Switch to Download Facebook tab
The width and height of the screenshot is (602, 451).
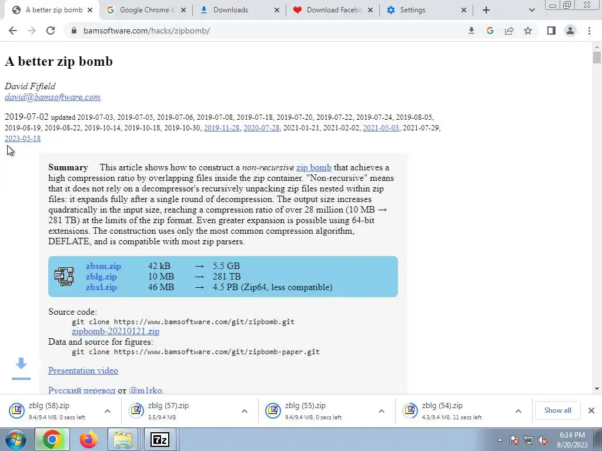pos(333,10)
